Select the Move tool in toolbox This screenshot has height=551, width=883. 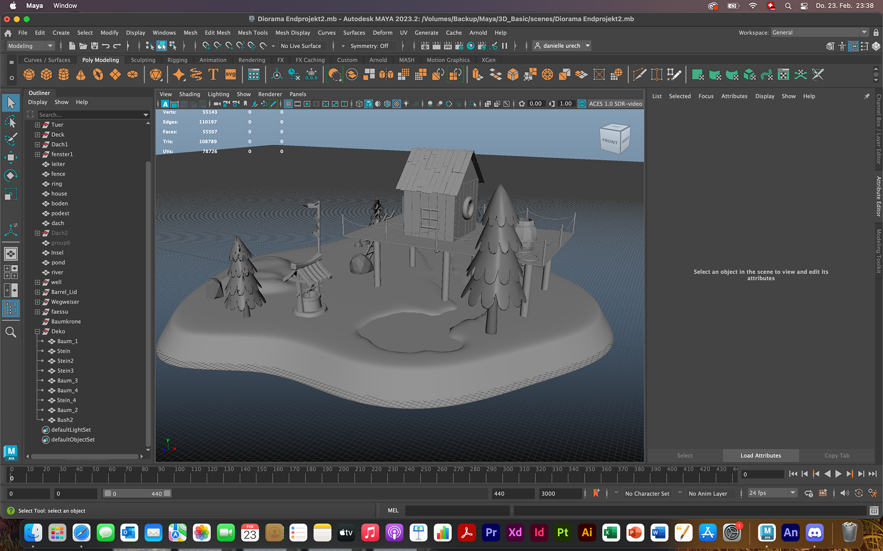click(x=11, y=157)
